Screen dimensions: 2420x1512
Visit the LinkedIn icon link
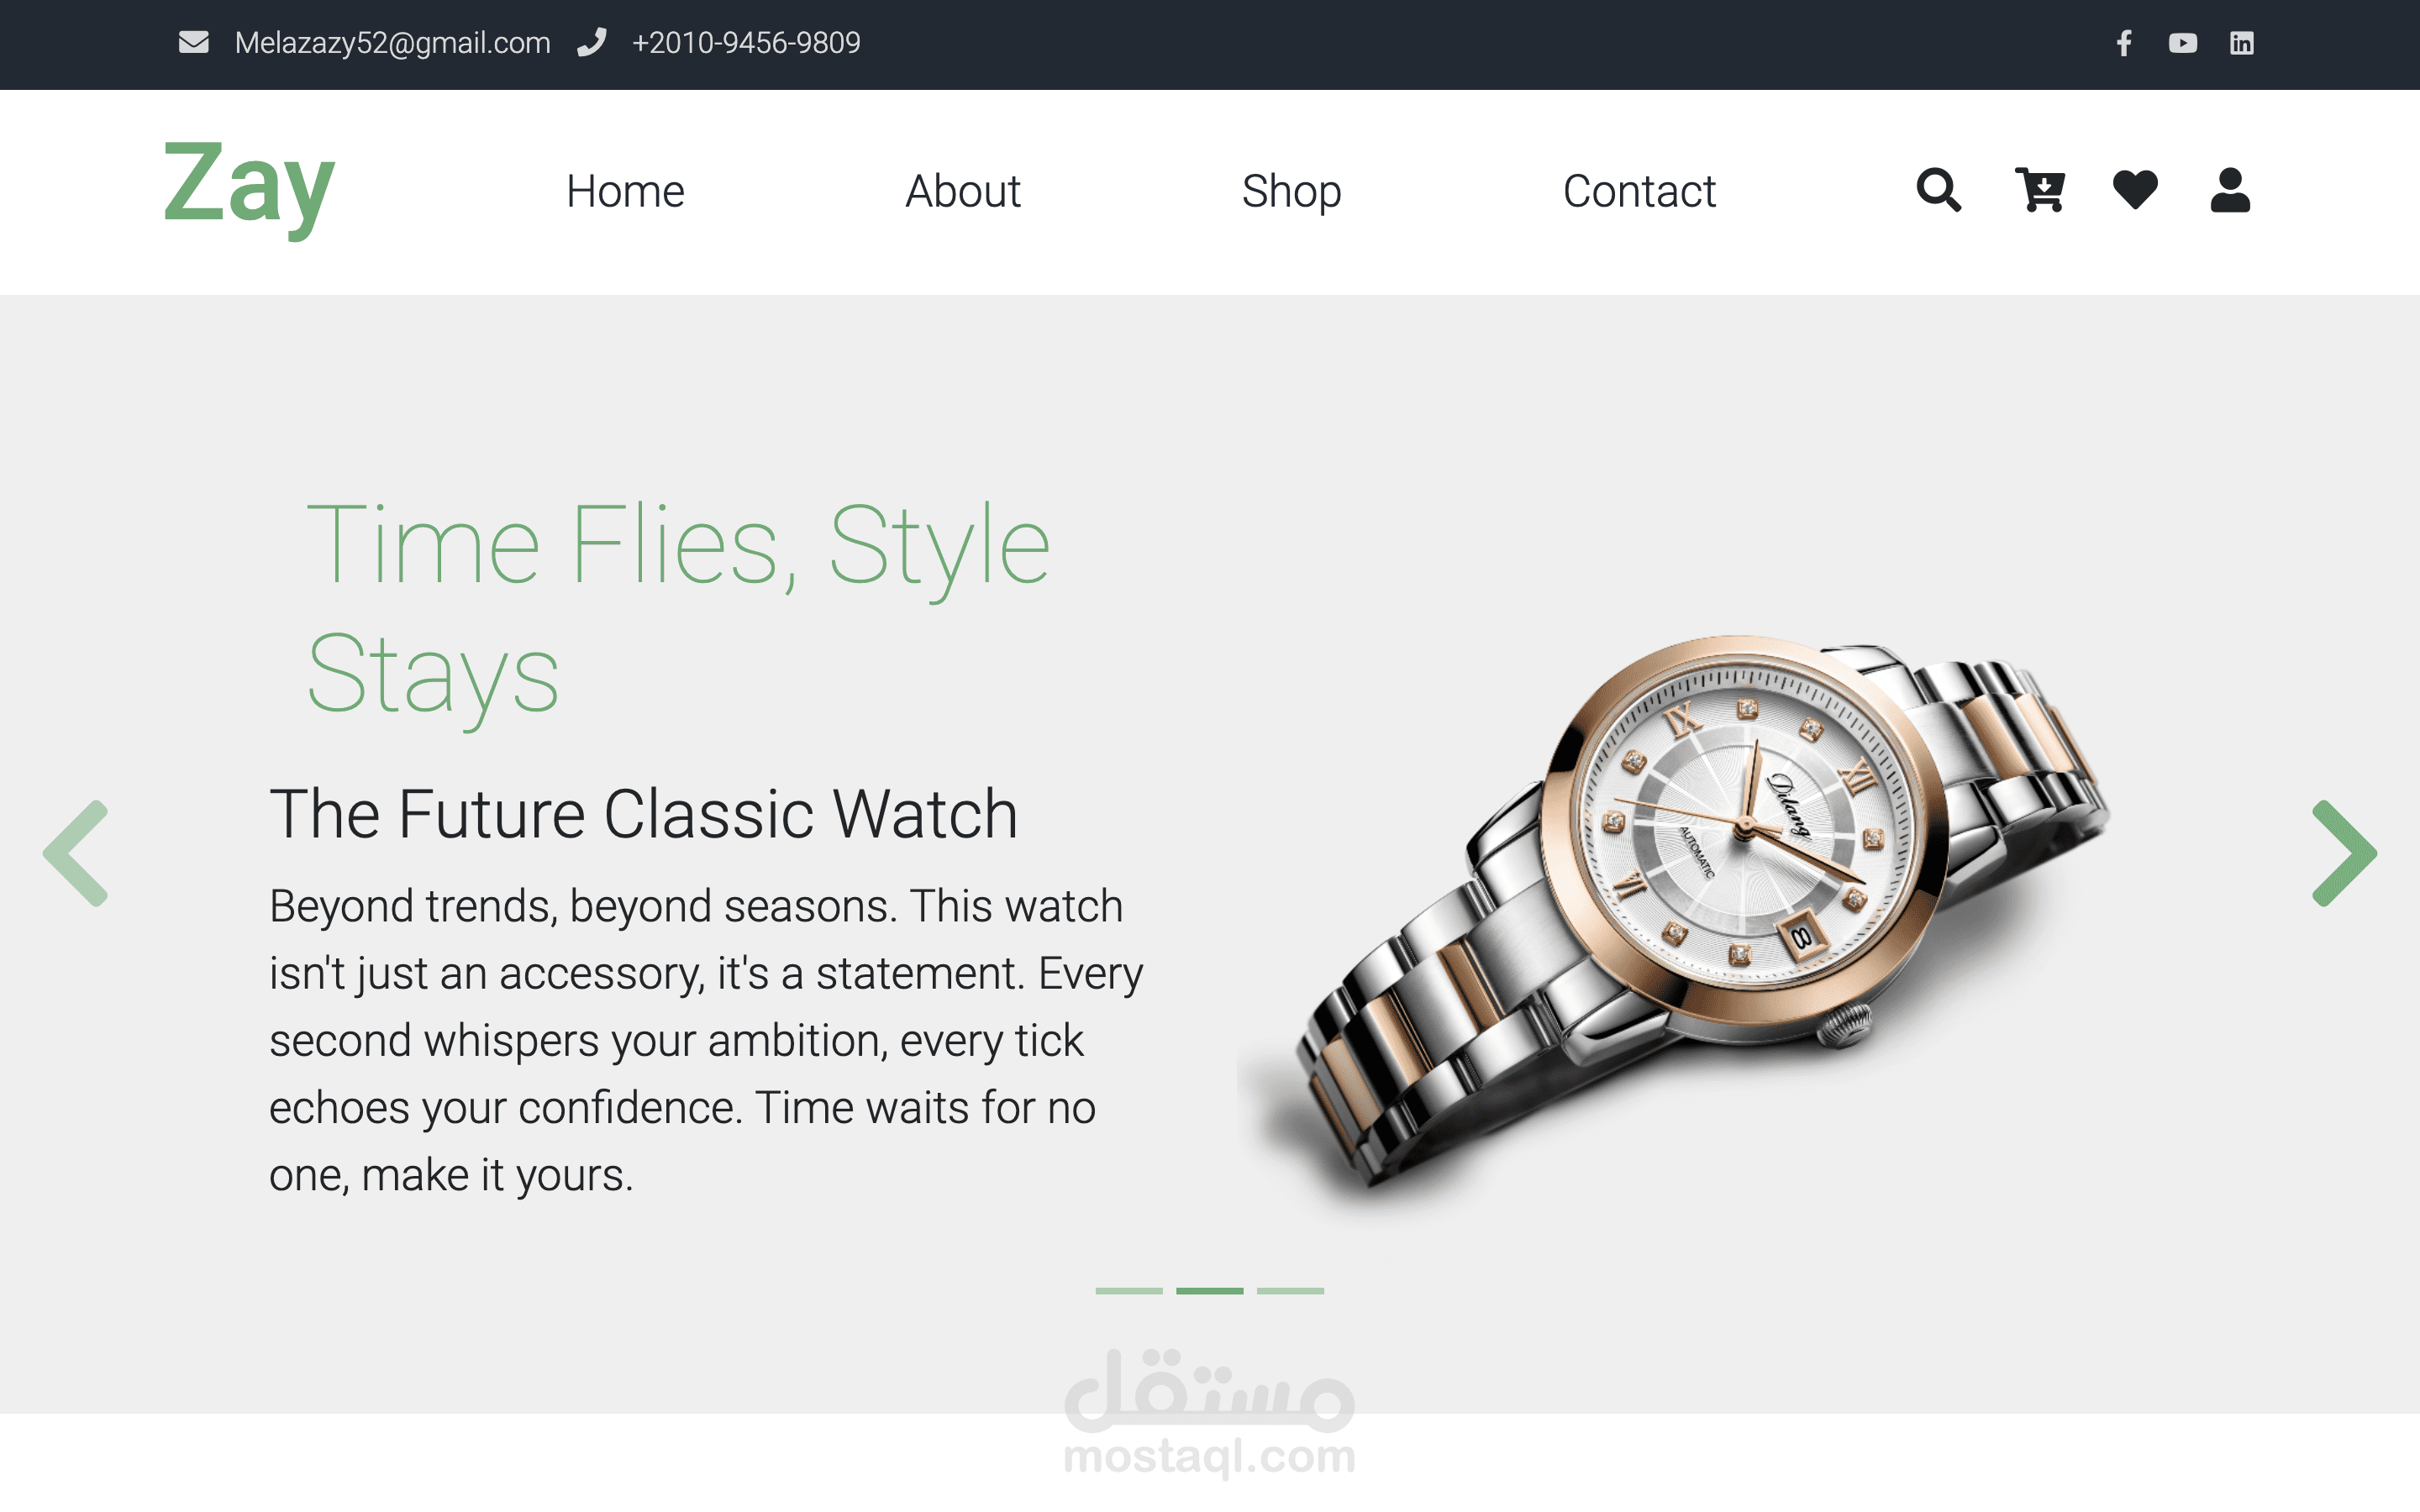pyautogui.click(x=2241, y=43)
